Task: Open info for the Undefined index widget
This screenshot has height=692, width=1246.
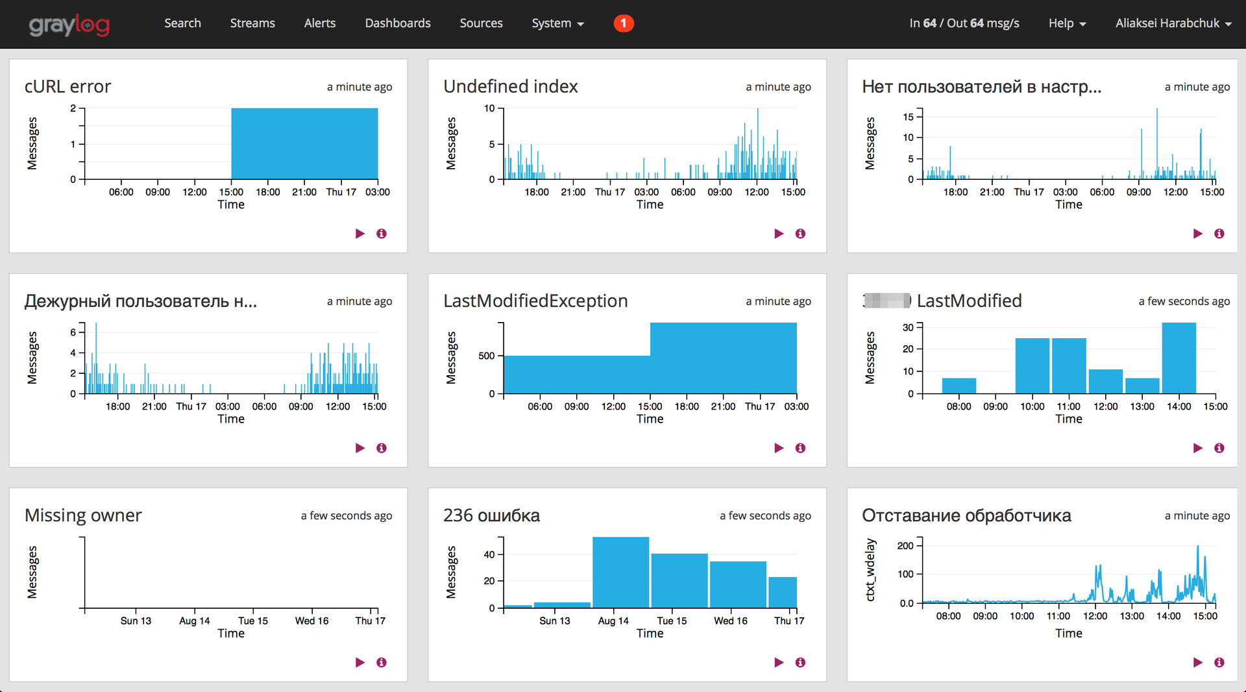Action: pos(800,234)
